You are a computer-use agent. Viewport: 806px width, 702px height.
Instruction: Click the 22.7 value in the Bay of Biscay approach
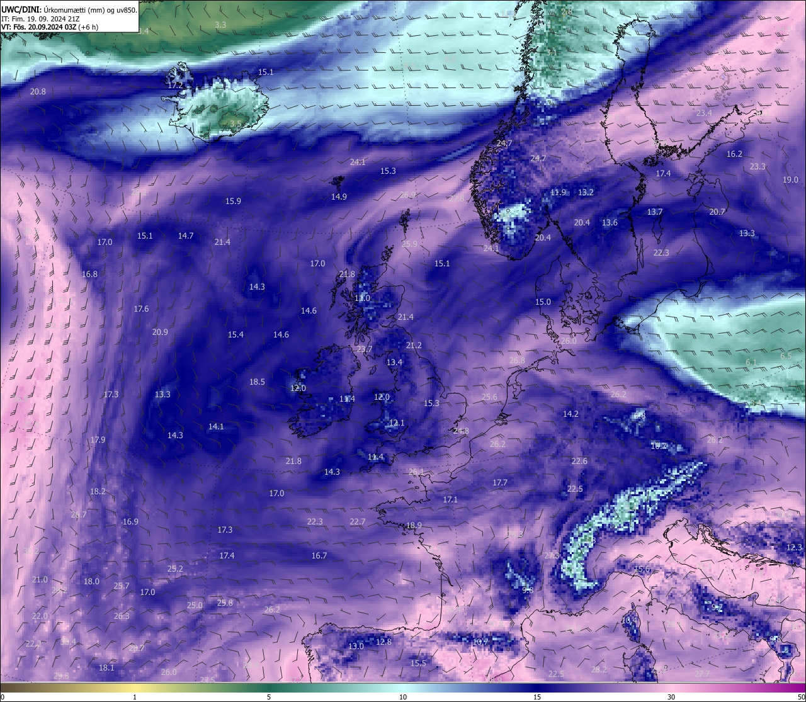click(x=357, y=521)
